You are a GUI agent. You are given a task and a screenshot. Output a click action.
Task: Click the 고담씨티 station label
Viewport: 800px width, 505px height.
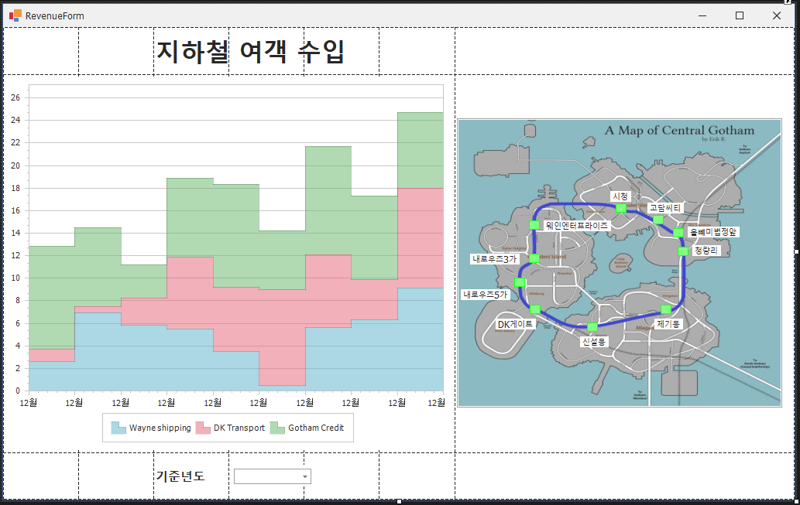pyautogui.click(x=664, y=208)
